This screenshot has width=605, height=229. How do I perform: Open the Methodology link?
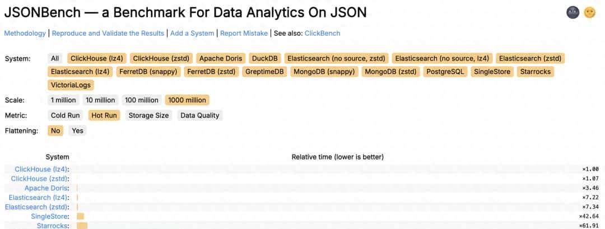(25, 33)
